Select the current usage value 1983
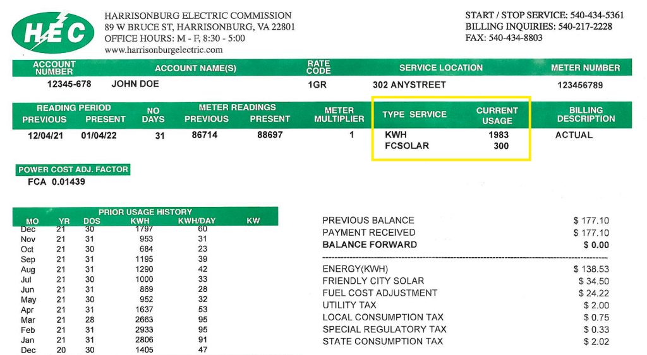This screenshot has height=355, width=647. click(x=499, y=135)
